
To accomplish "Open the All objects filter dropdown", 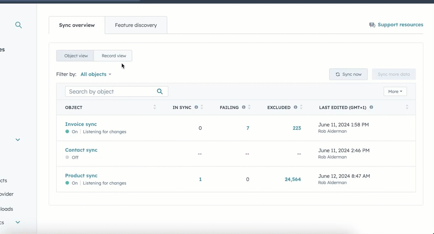I will pyautogui.click(x=96, y=74).
